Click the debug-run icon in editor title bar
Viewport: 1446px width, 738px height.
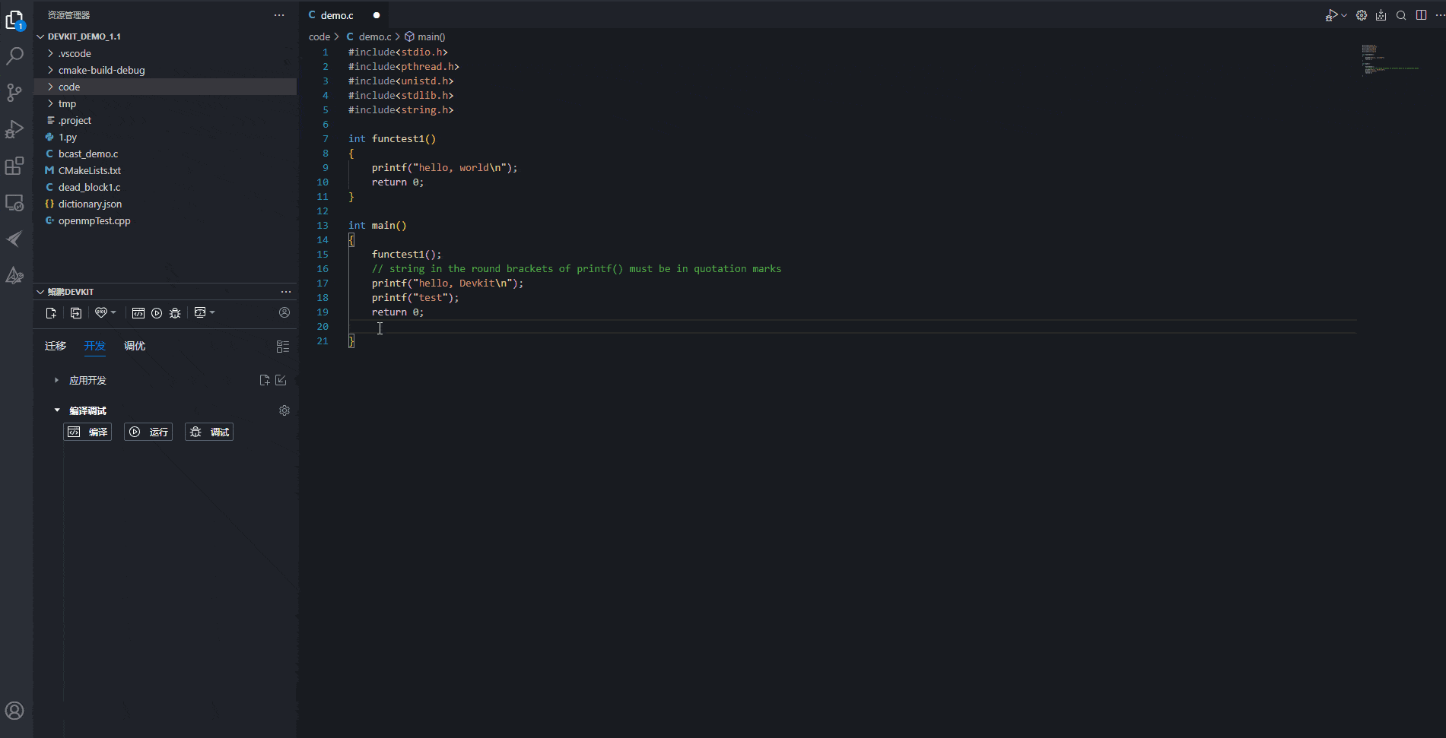click(1331, 15)
